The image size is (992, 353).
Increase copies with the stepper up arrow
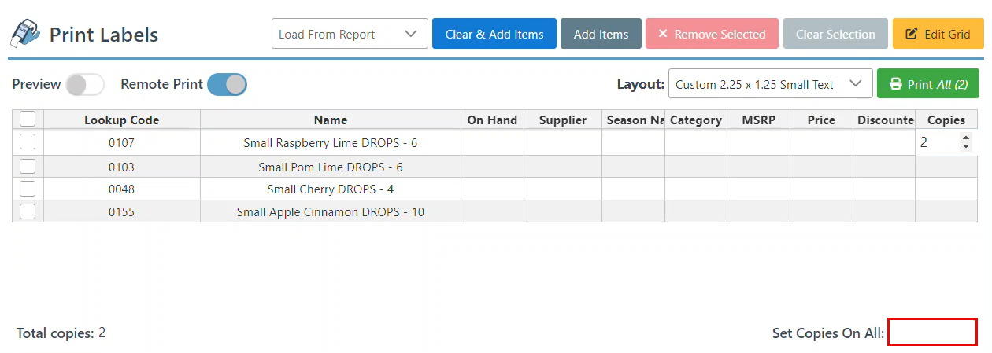[966, 138]
